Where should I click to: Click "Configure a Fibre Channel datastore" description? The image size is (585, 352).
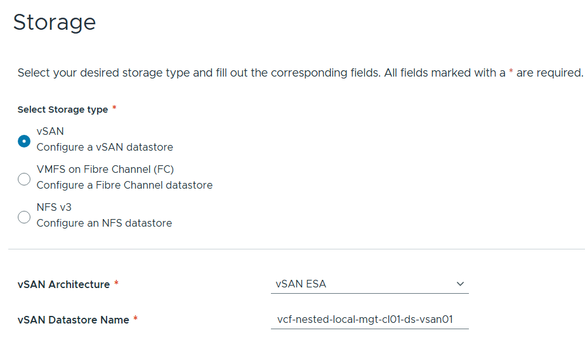(x=124, y=185)
